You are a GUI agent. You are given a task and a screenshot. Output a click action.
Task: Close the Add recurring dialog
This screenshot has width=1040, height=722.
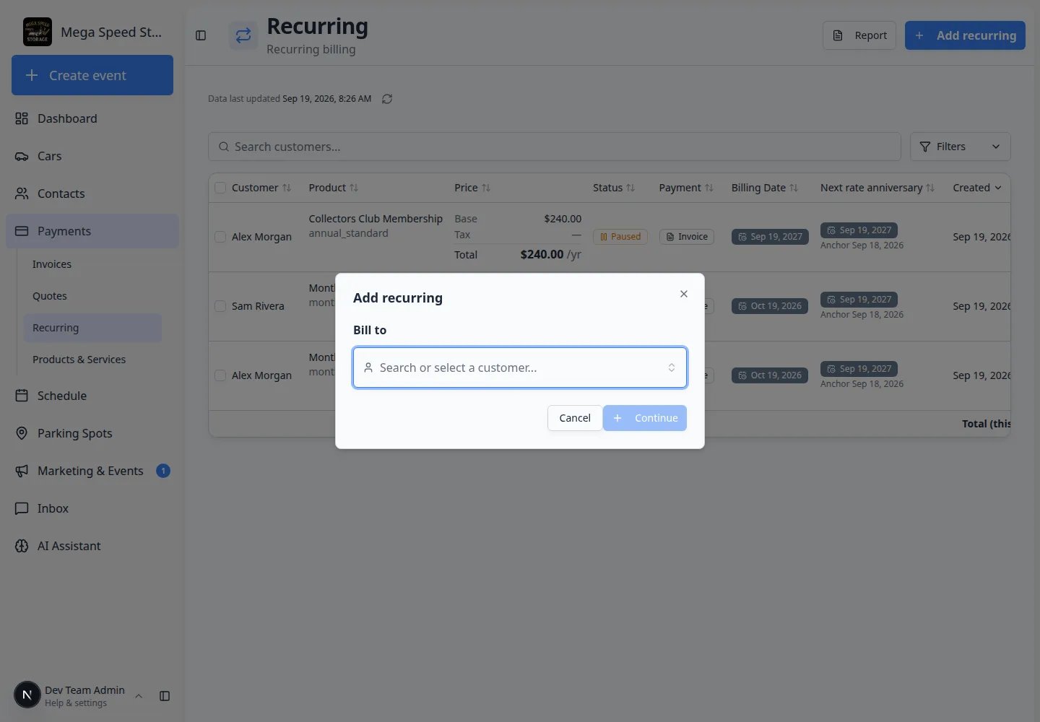point(684,294)
